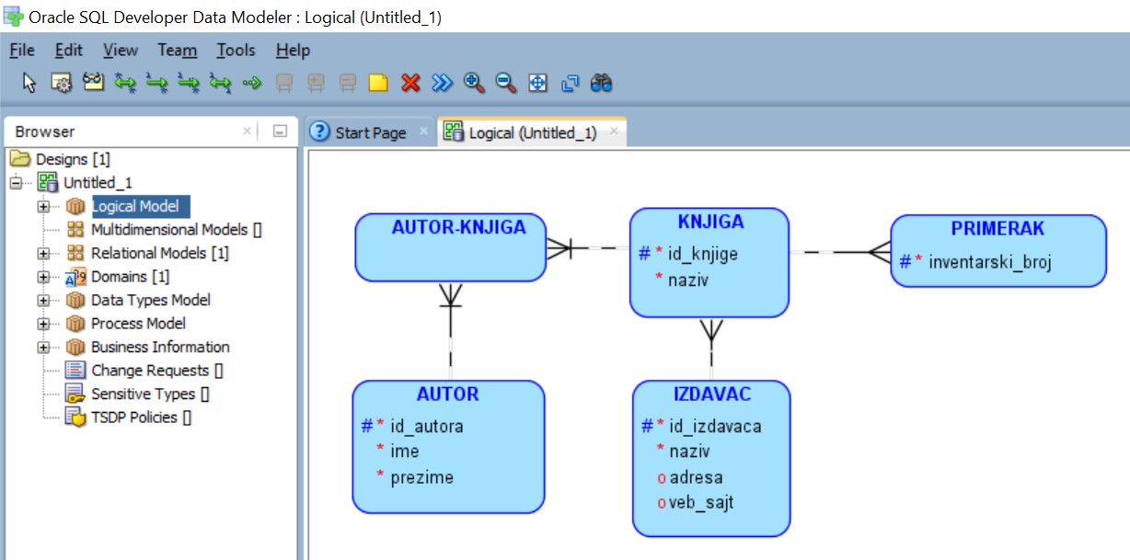Open the Team menu
Image resolution: width=1130 pixels, height=560 pixels.
(177, 51)
